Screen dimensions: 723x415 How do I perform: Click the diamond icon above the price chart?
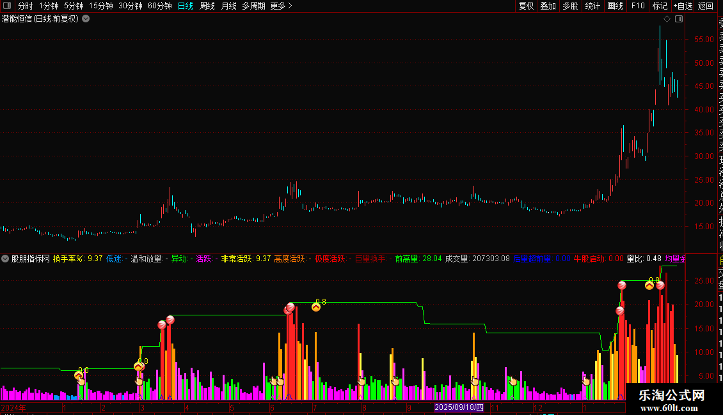[667, 19]
